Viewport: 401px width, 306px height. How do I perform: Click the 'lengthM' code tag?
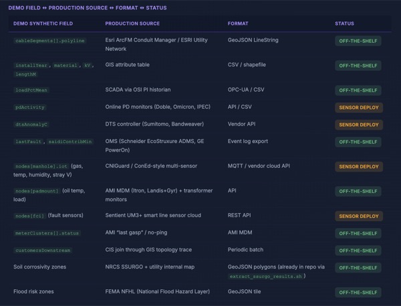[x=25, y=74]
